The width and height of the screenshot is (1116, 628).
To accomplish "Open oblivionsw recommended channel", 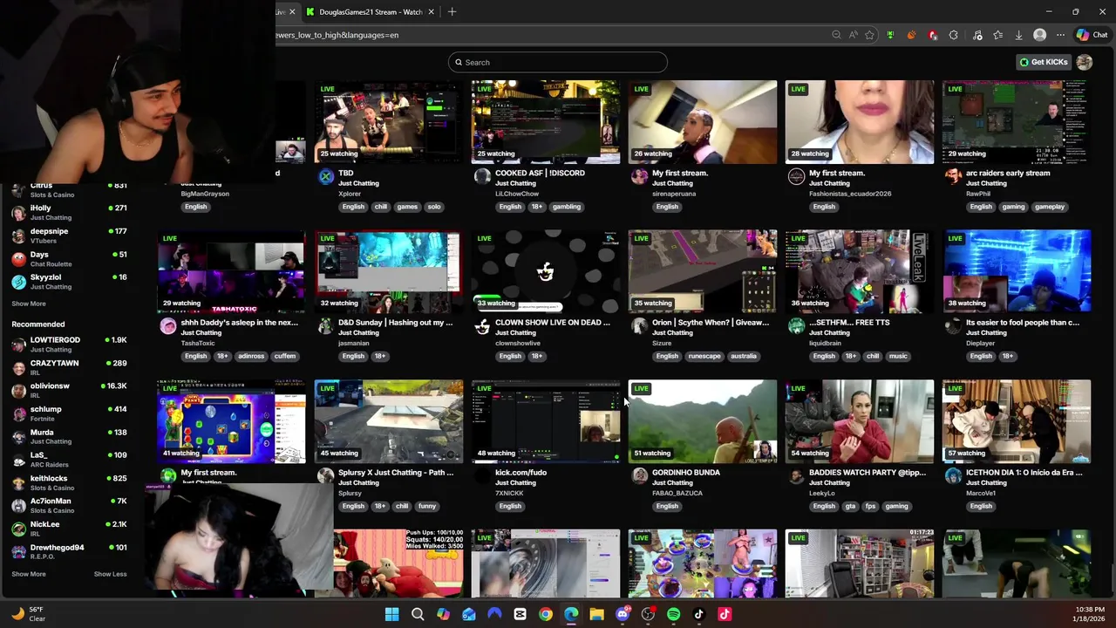I will [69, 390].
